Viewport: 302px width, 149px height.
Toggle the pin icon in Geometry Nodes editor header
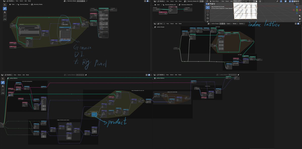(x=87, y=1)
